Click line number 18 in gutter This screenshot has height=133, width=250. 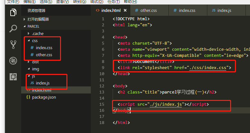101,123
